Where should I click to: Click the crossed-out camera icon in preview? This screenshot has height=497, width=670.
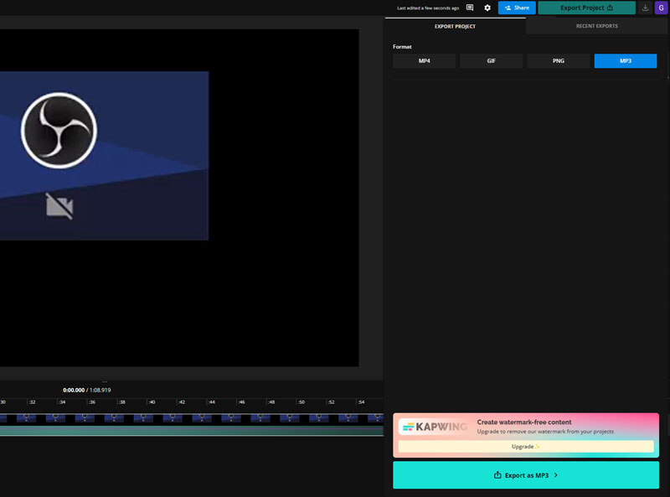(x=59, y=205)
